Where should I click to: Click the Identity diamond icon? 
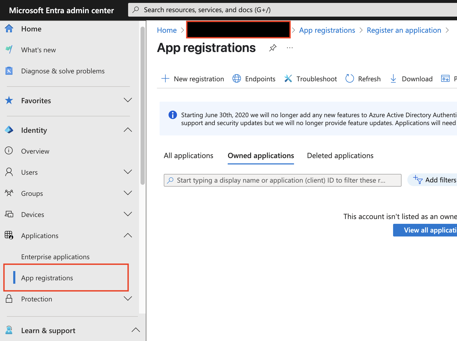[9, 130]
